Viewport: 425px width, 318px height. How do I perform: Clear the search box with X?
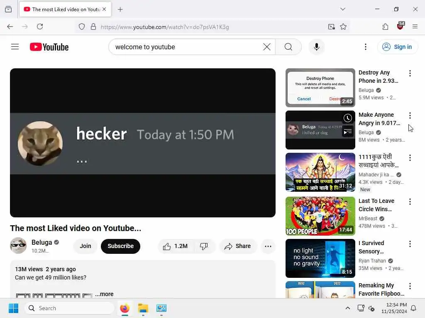click(267, 47)
